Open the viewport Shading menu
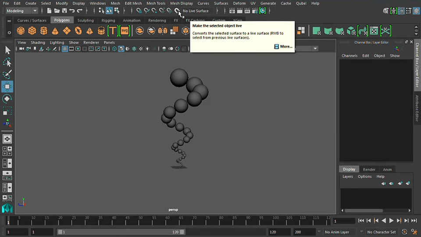Image resolution: width=421 pixels, height=237 pixels. (x=38, y=43)
